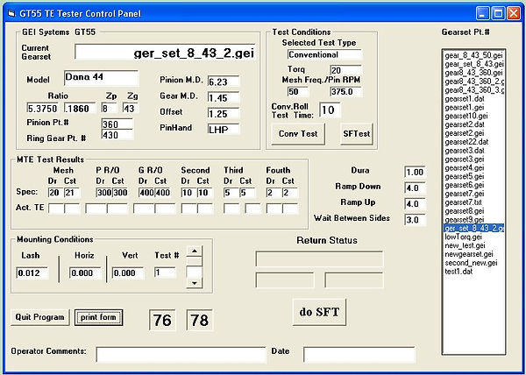Image resolution: width=526 pixels, height=375 pixels.
Task: Click the Pin RPM field showing 375.0
Action: point(346,92)
